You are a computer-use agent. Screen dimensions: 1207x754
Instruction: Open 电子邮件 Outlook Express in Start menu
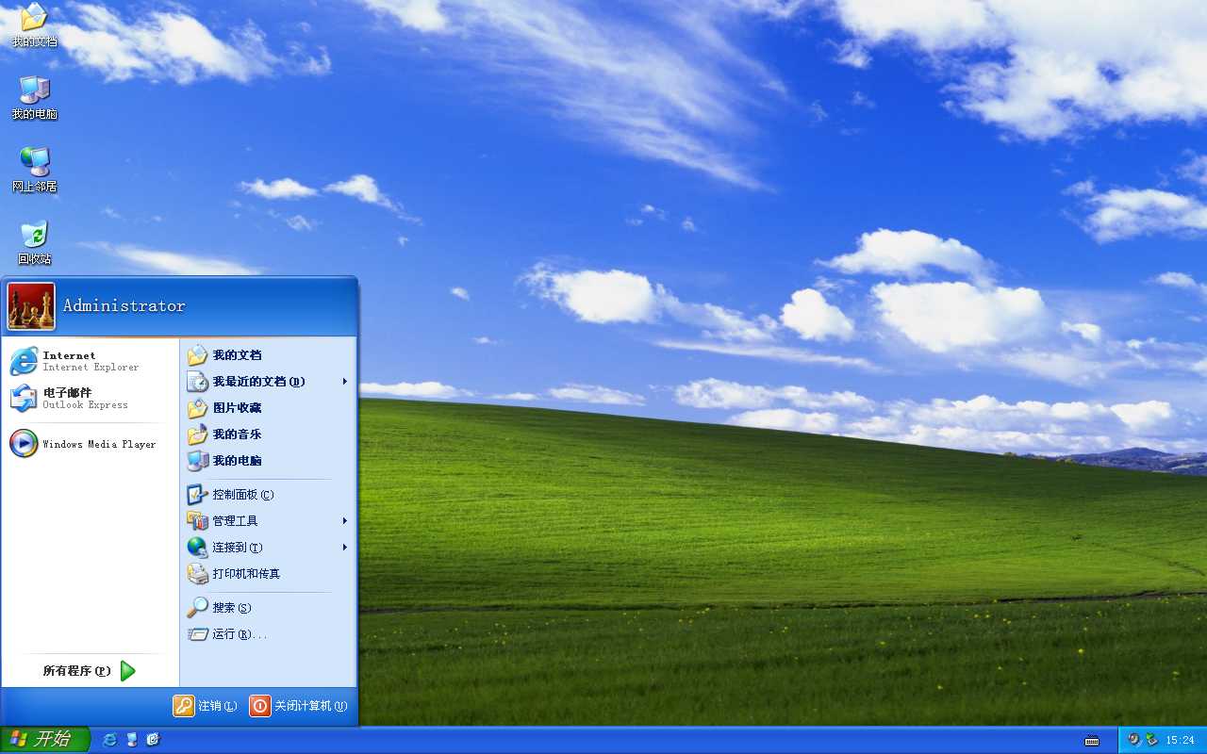click(90, 399)
